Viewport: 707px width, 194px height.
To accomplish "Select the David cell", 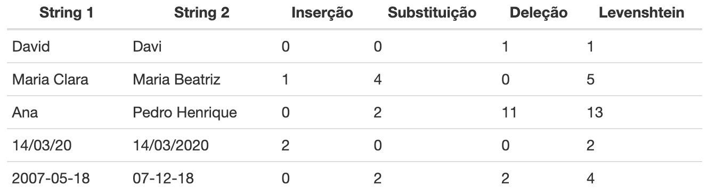I will coord(30,47).
